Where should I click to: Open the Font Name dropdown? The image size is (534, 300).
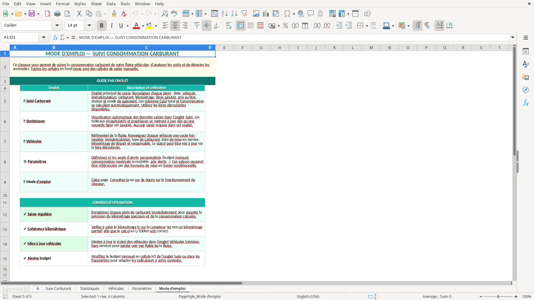57,26
